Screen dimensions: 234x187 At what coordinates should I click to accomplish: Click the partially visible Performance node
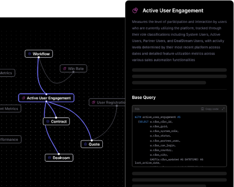click(x=11, y=139)
